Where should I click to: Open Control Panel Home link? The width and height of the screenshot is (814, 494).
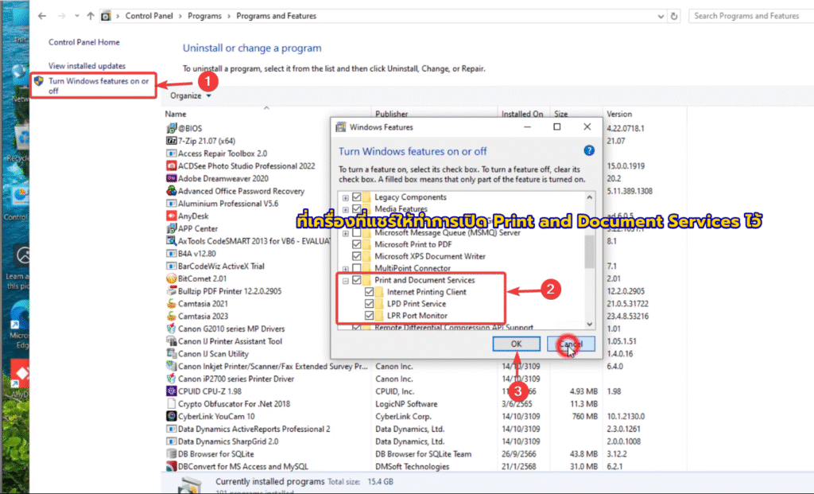click(x=84, y=42)
